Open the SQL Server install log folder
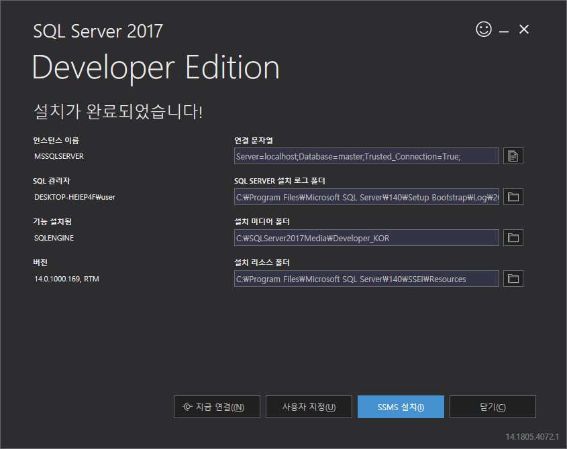This screenshot has width=567, height=449. 513,197
